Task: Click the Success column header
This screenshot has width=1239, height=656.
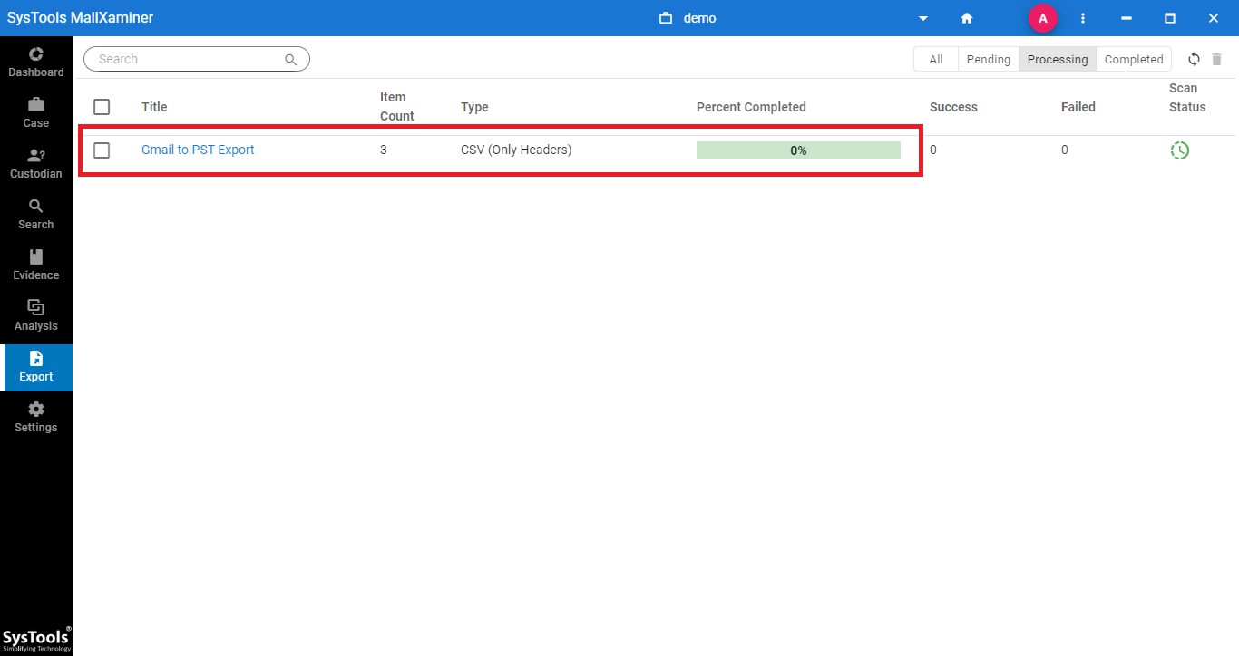Action: click(953, 107)
